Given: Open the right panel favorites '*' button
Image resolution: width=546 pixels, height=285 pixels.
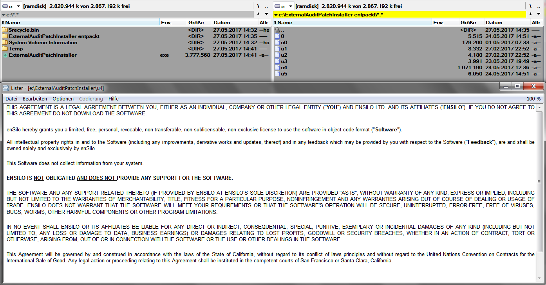Looking at the screenshot, I should pos(530,14).
